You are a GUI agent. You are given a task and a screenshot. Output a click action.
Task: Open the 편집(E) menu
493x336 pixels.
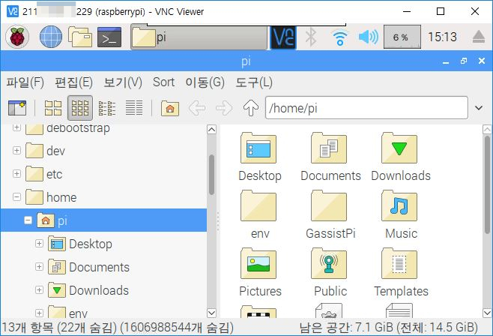click(73, 82)
